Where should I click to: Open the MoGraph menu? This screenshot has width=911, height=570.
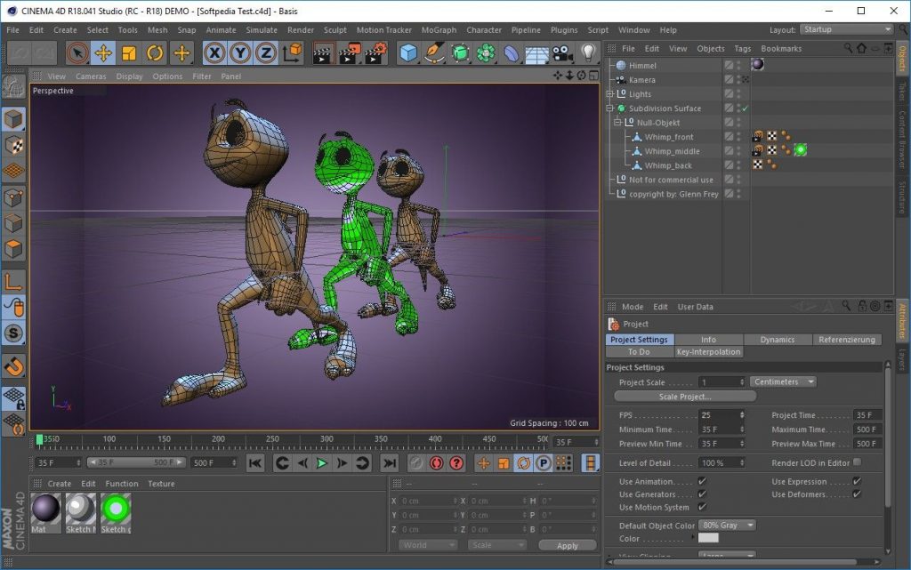point(439,30)
